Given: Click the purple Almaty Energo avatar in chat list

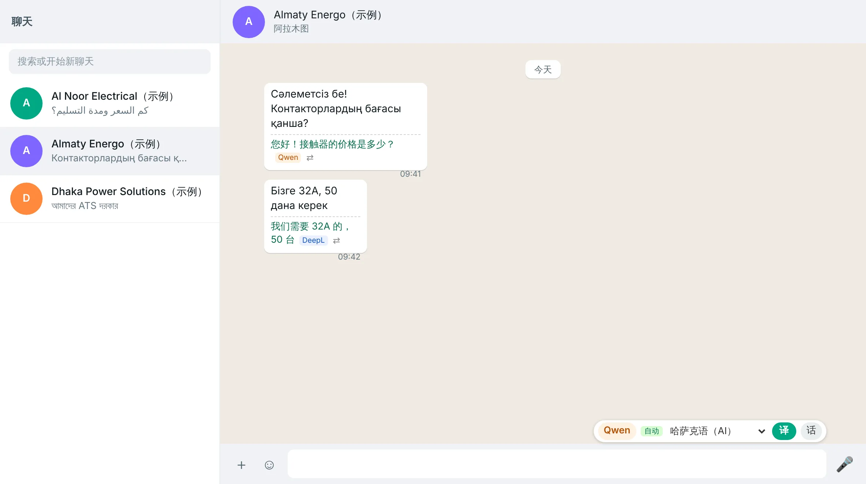Looking at the screenshot, I should click(26, 151).
